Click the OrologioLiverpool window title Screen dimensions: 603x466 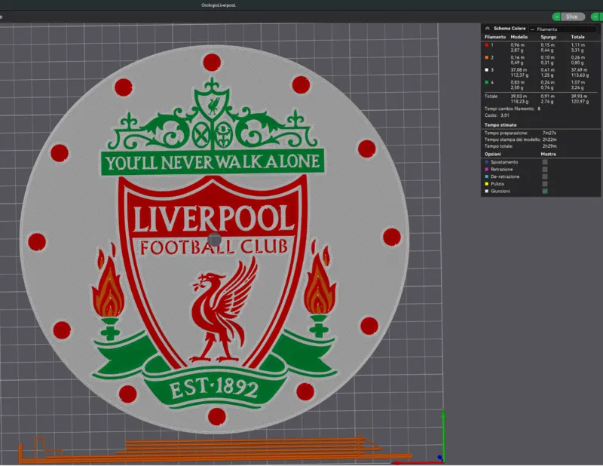pos(219,5)
